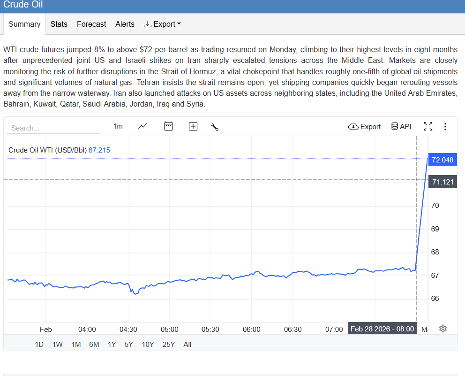
Task: Click the Feb 28 2026 - 08:00 time label
Action: (382, 329)
